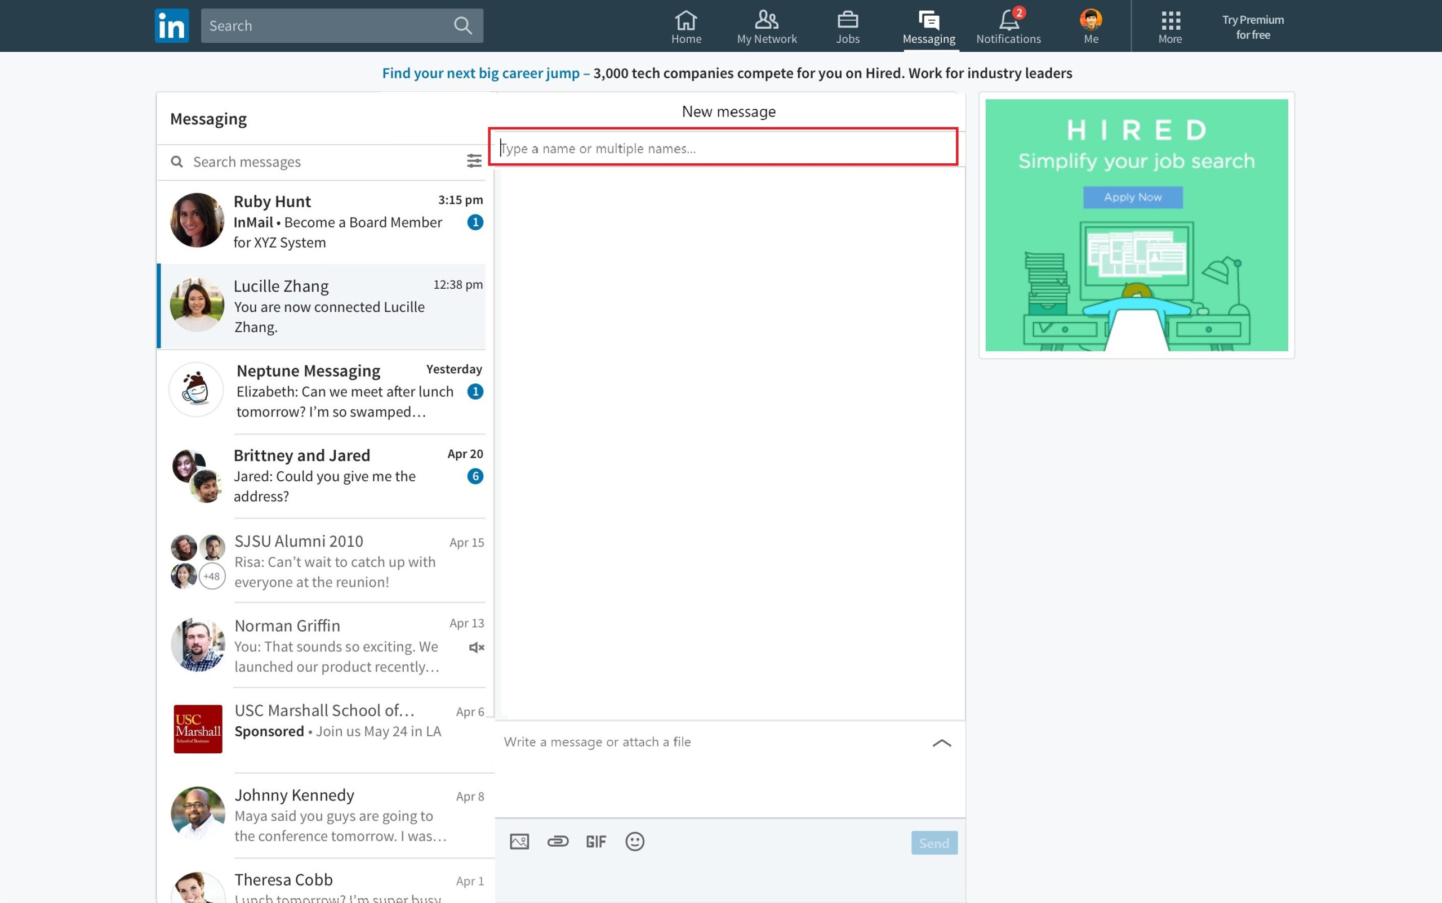This screenshot has width=1442, height=903.
Task: Collapse the message compose box
Action: [x=941, y=744]
